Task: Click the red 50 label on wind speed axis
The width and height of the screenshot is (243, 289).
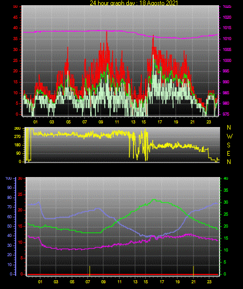Action: point(16,7)
